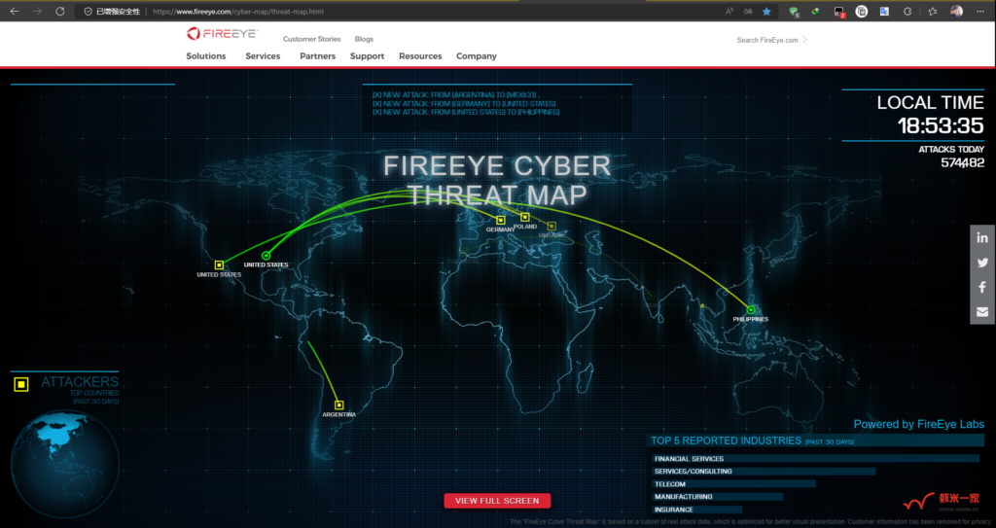Expand the Company navigation menu

tap(477, 56)
